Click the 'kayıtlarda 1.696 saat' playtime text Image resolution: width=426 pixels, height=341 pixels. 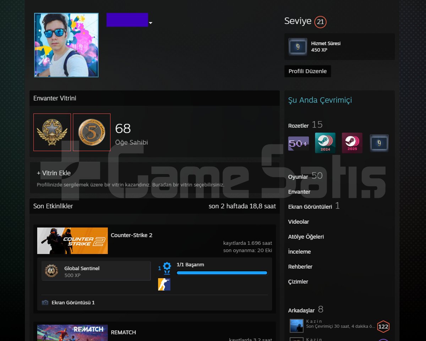248,243
